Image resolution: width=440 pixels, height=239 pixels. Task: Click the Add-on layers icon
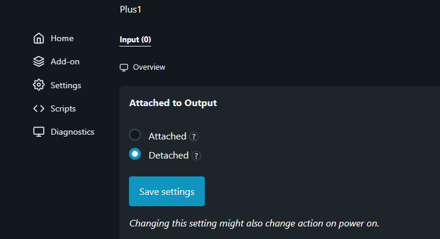pos(39,61)
